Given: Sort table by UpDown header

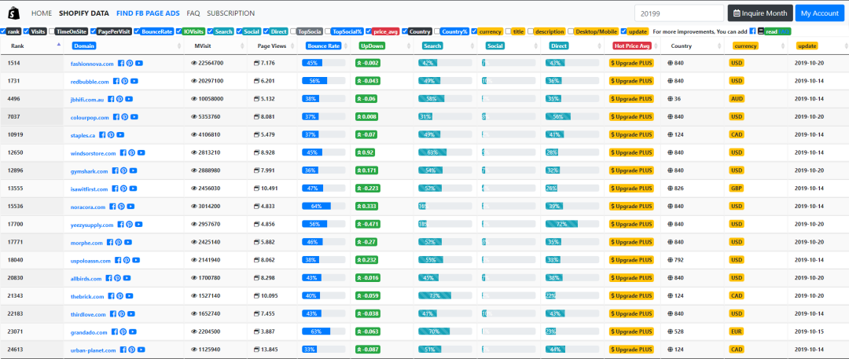Looking at the screenshot, I should pos(382,46).
